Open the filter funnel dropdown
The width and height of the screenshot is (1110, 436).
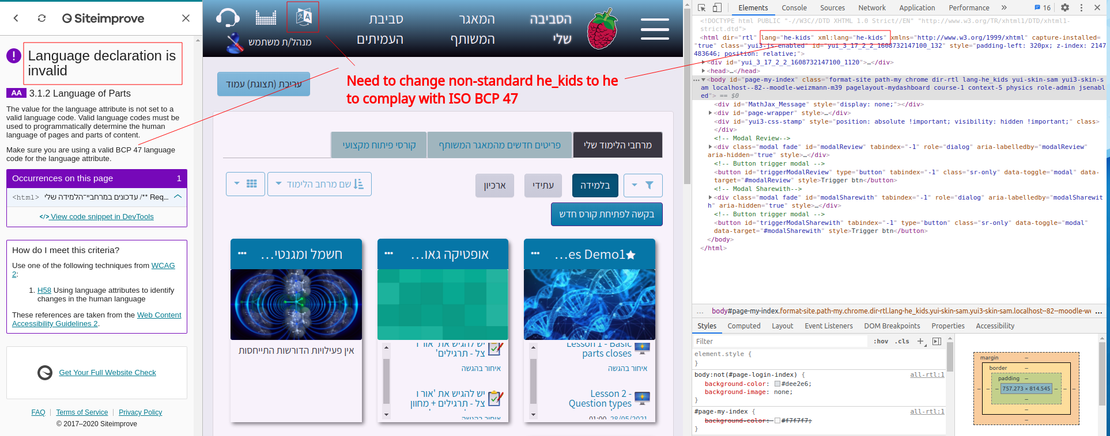click(x=643, y=185)
